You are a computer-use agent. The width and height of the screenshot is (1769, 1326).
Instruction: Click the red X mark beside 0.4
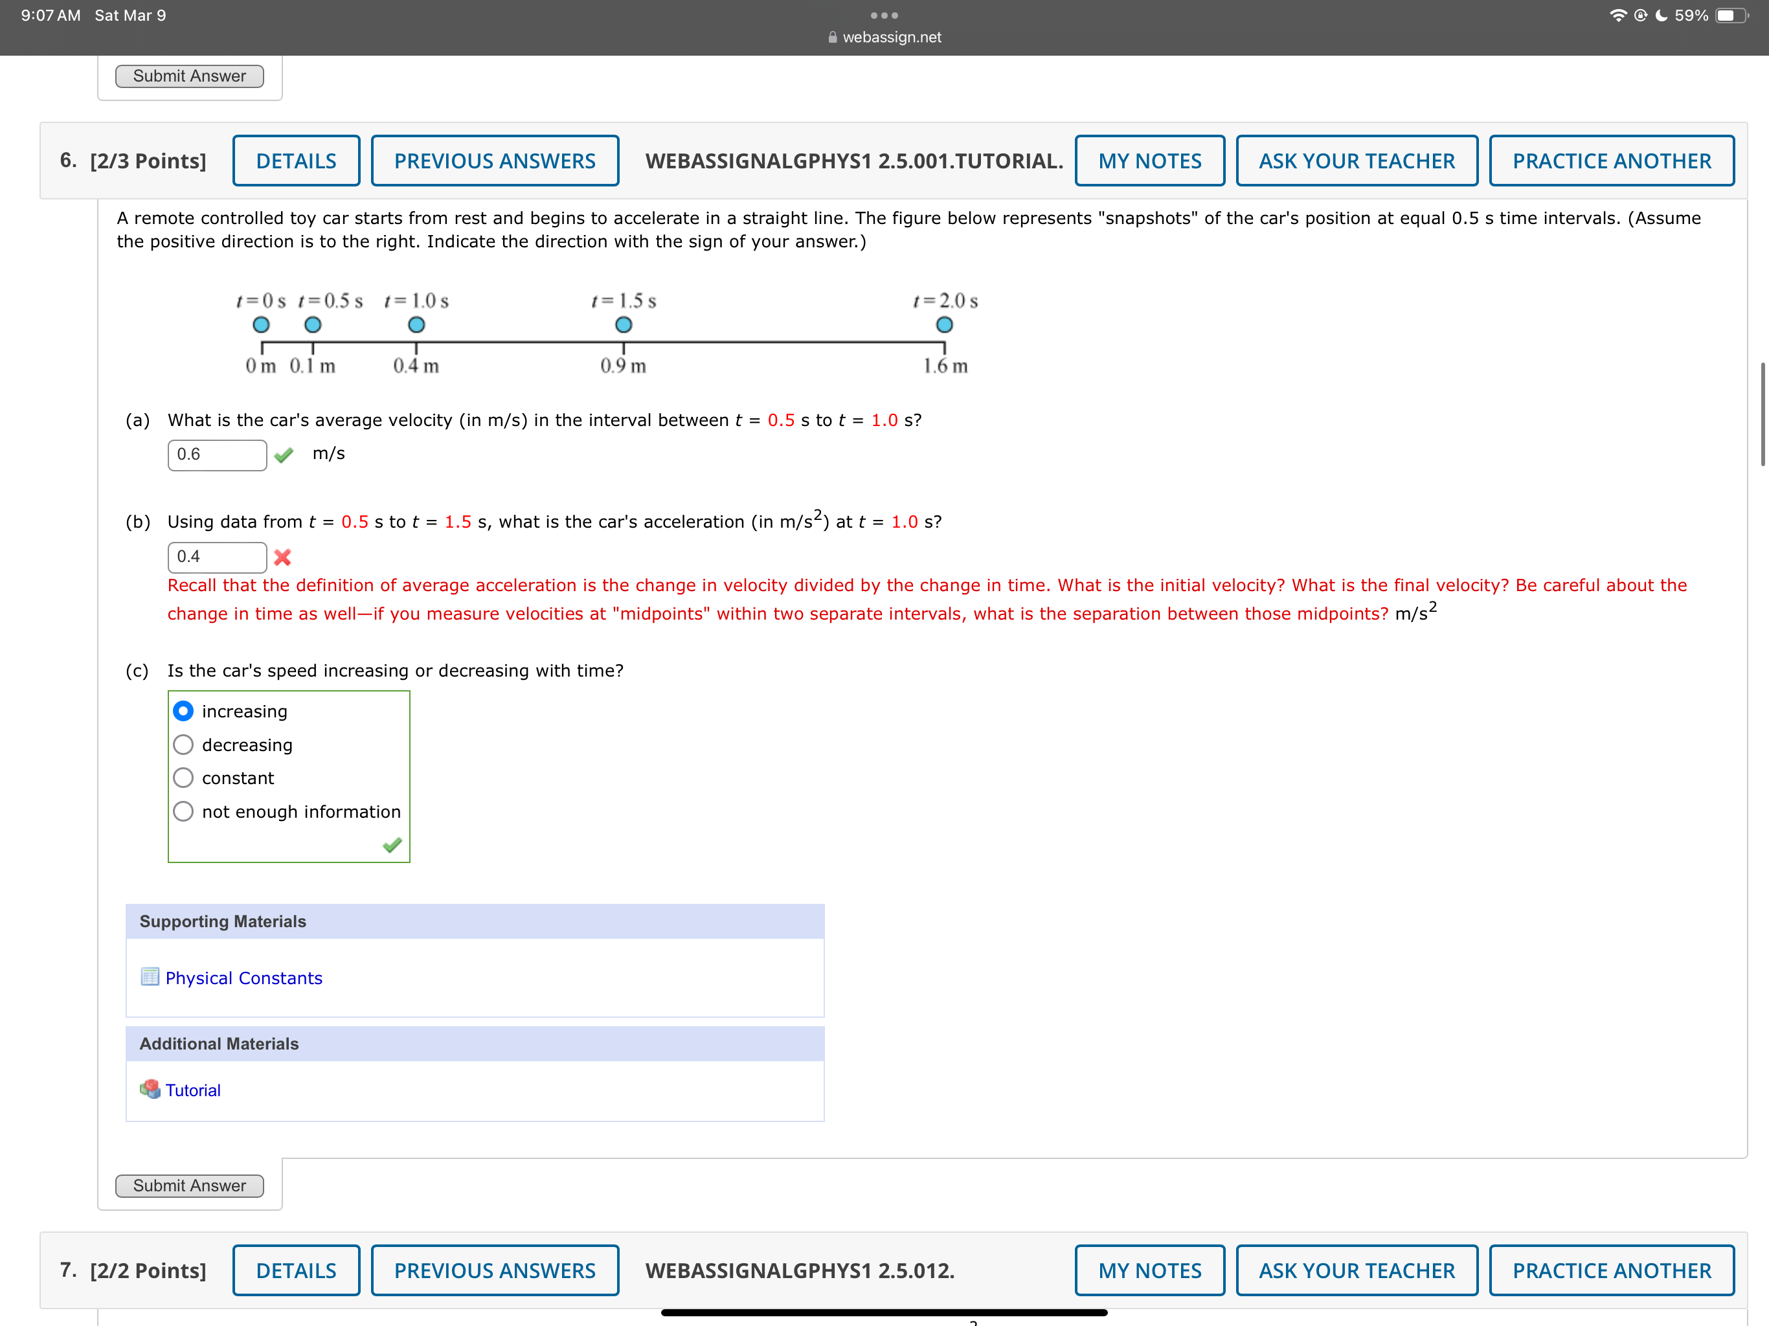282,557
